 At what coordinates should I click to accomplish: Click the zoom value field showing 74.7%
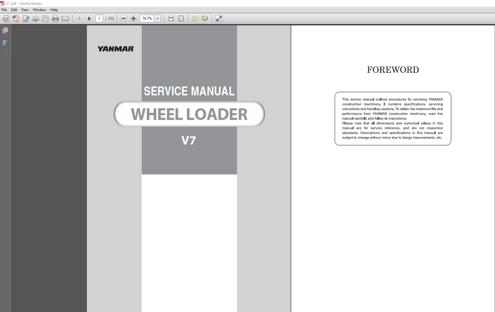tap(147, 19)
